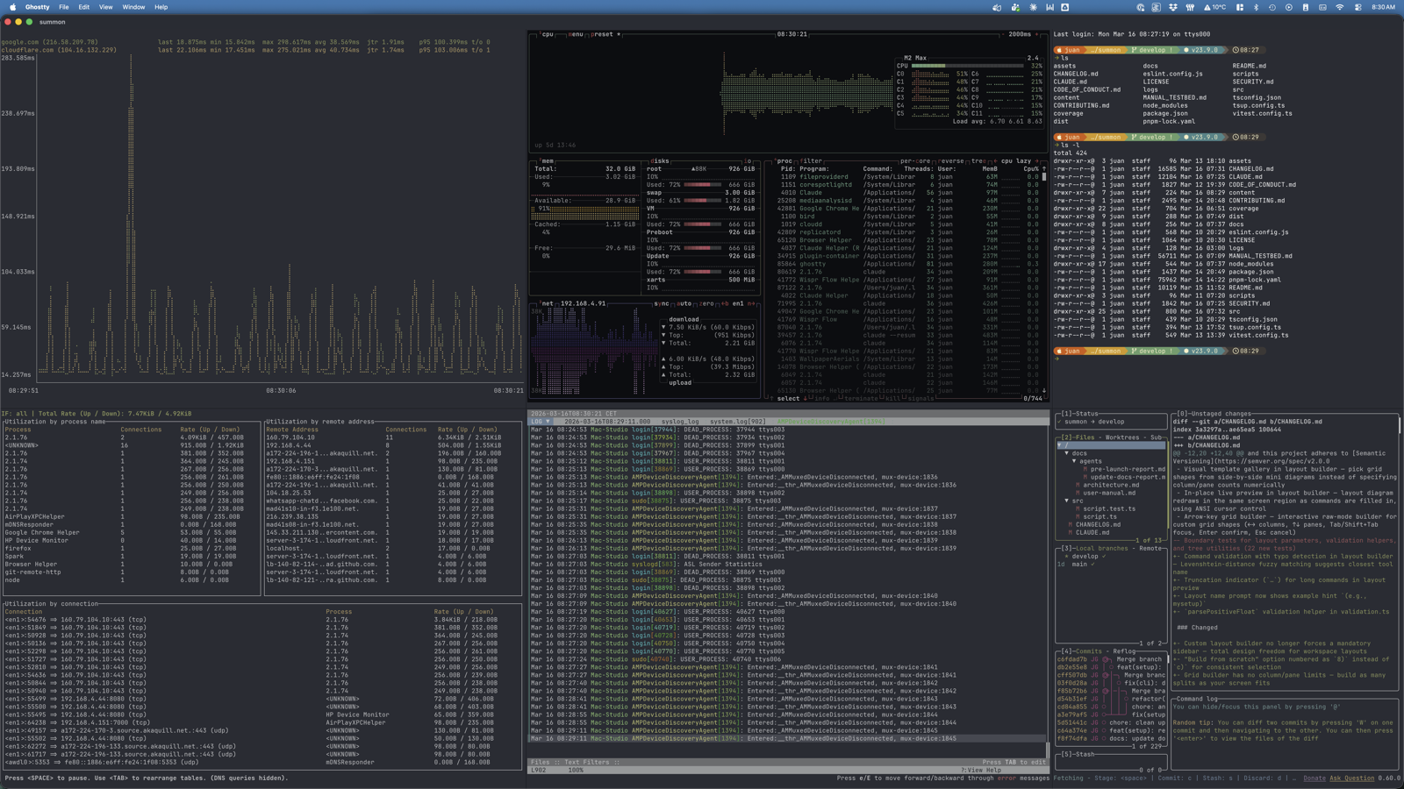Collapse the docs folder in the Files panel
Image resolution: width=1404 pixels, height=789 pixels.
[x=1078, y=453]
